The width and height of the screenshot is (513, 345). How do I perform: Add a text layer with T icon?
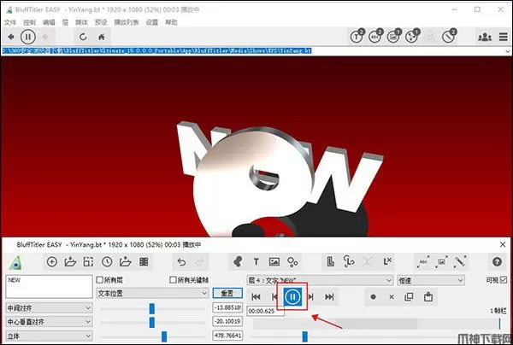(256, 261)
